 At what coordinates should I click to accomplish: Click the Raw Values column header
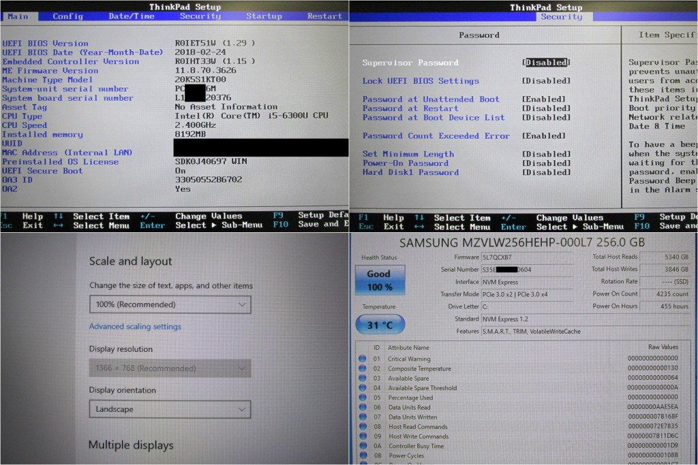pos(663,347)
